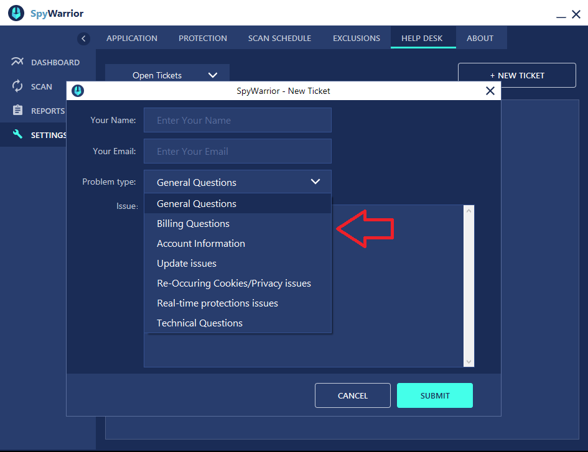Cancel the new ticket

point(353,395)
